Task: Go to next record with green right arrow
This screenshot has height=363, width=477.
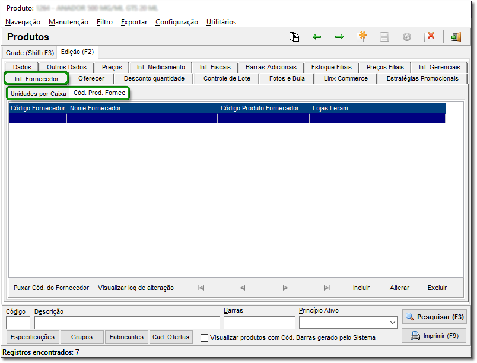Action: click(339, 37)
